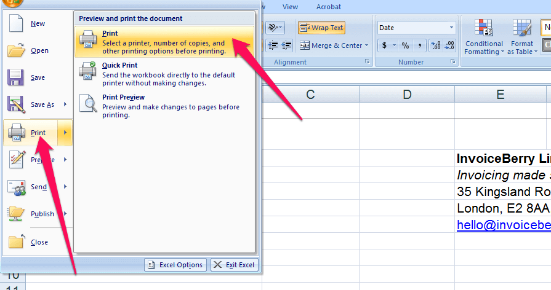Select cell with London, E2 8AA
This screenshot has width=551, height=290.
pos(503,208)
